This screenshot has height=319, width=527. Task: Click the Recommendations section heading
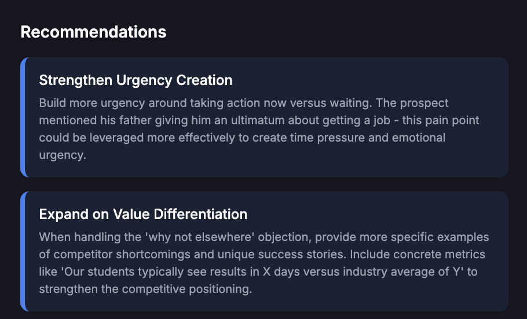click(93, 32)
